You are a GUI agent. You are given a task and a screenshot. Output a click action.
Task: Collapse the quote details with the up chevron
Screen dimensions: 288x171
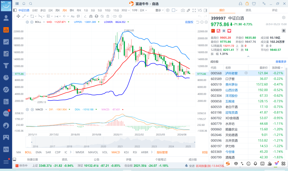tap(248, 56)
